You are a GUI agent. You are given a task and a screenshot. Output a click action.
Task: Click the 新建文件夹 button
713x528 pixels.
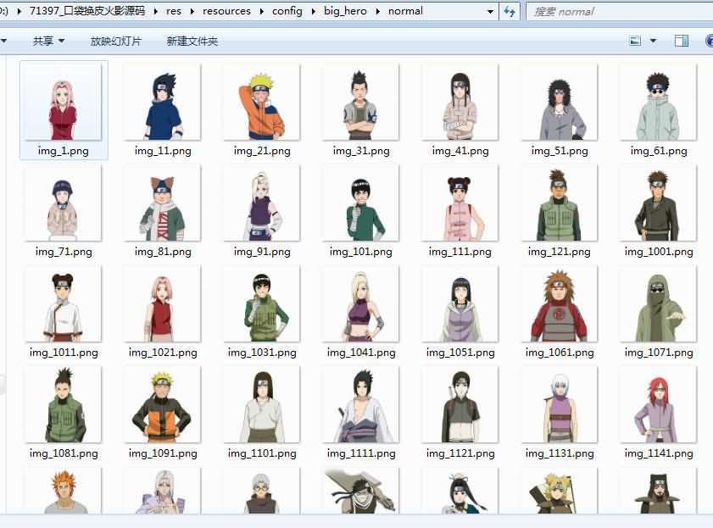point(192,41)
